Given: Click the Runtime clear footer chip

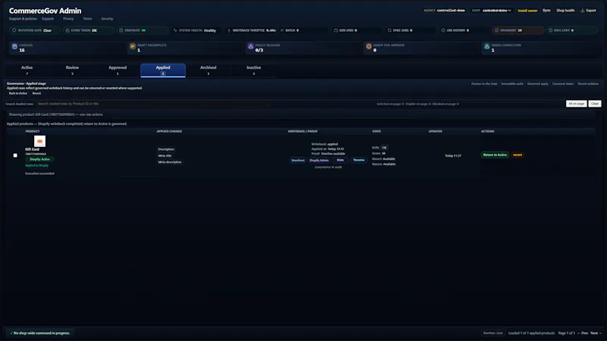Looking at the screenshot, I should (x=492, y=333).
